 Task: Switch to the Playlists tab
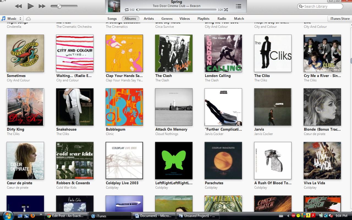tap(203, 19)
